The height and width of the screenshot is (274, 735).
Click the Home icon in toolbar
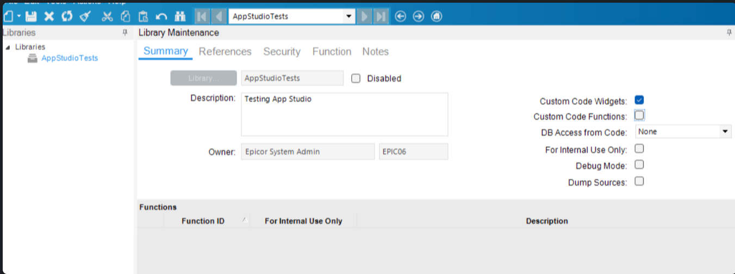pos(436,16)
